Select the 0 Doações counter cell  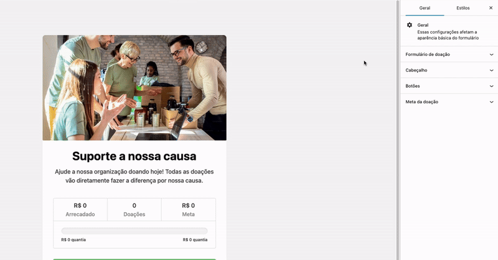tap(134, 210)
